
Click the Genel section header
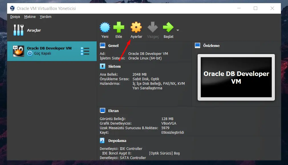(x=113, y=46)
